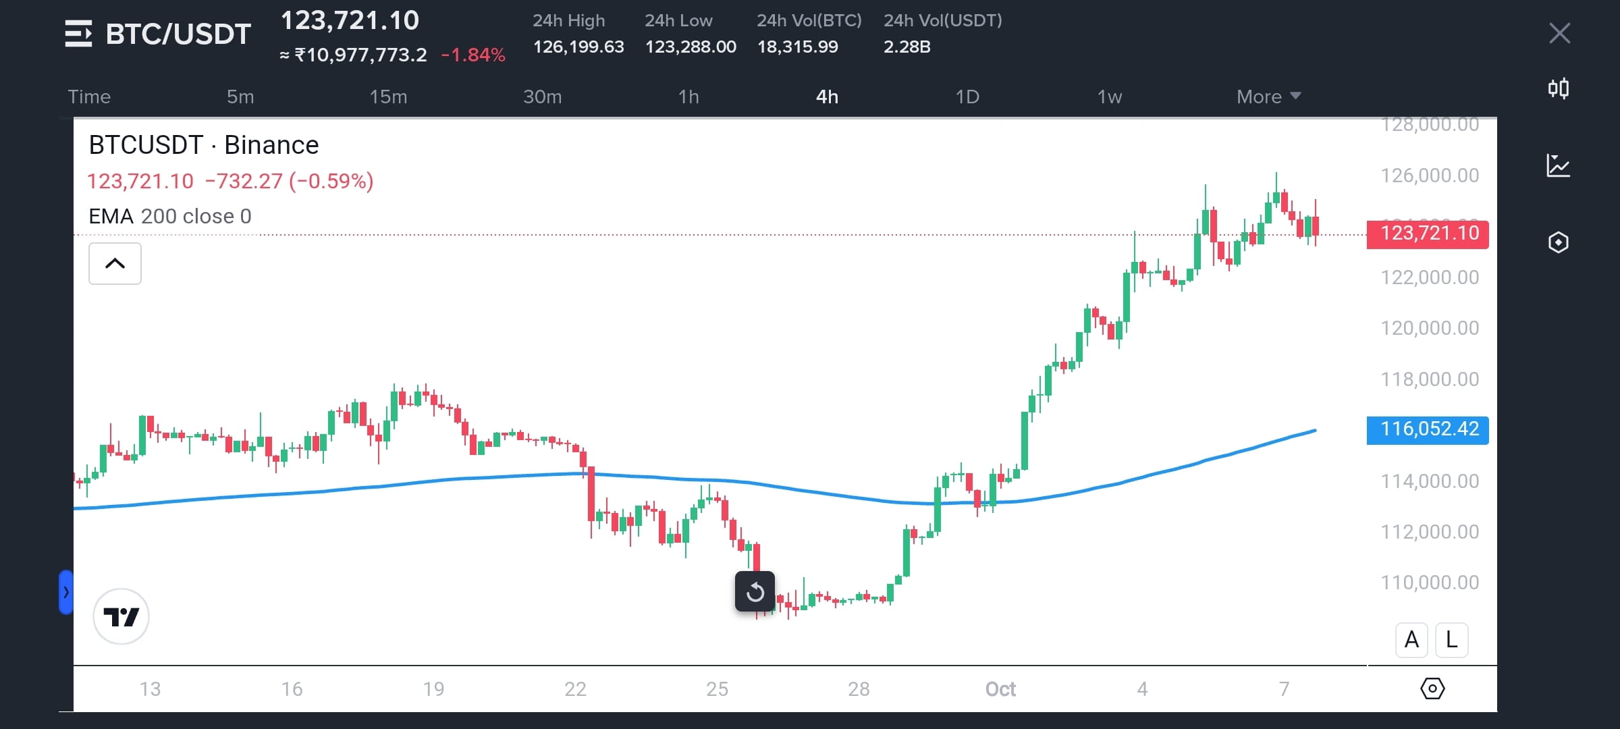Switch to the 1D timeframe tab

point(968,97)
